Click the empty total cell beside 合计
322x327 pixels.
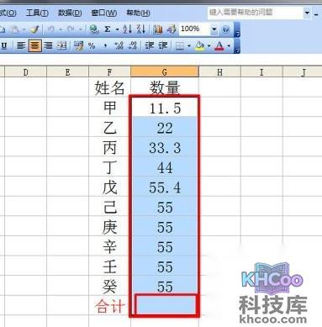coord(166,304)
